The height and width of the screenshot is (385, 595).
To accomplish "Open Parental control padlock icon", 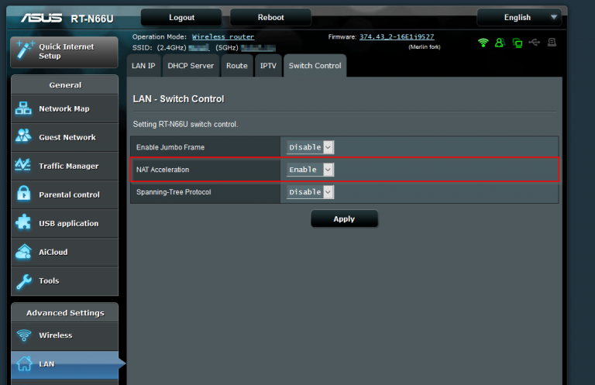I will [24, 194].
